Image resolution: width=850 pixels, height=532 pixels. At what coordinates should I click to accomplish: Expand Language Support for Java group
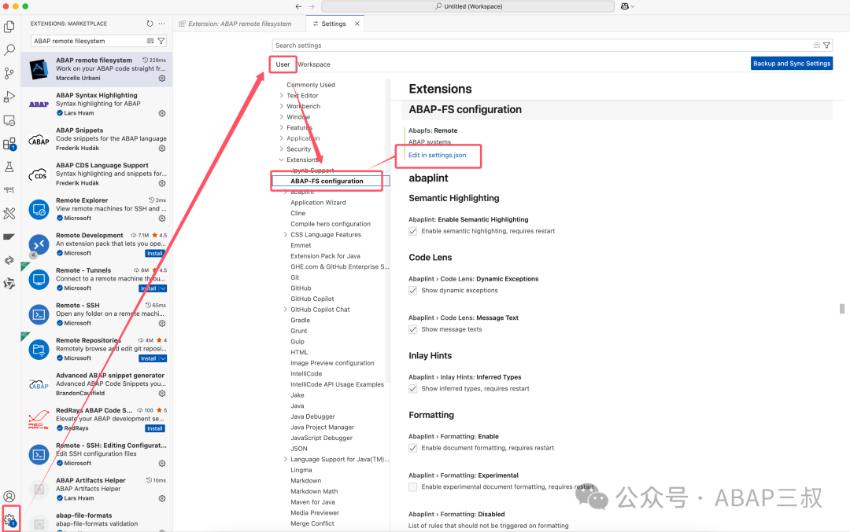click(286, 460)
